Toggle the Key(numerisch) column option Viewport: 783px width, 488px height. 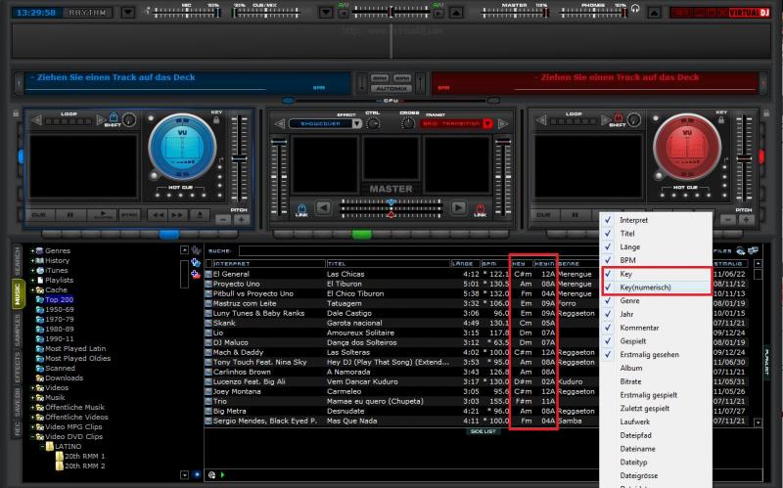pyautogui.click(x=657, y=288)
